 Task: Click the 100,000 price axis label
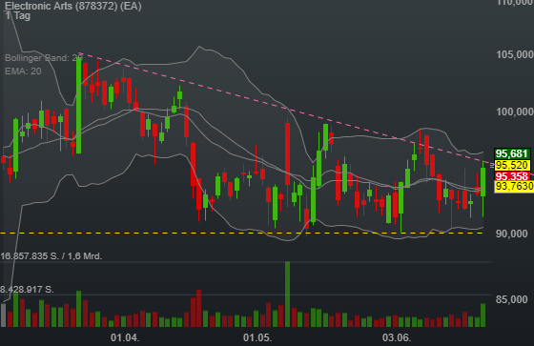515,112
